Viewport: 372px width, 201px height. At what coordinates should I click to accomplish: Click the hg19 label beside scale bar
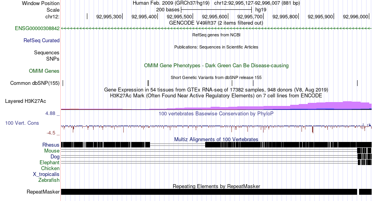pyautogui.click(x=261, y=10)
